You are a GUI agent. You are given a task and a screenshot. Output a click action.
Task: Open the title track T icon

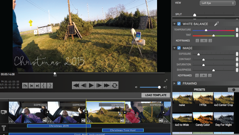4,128
